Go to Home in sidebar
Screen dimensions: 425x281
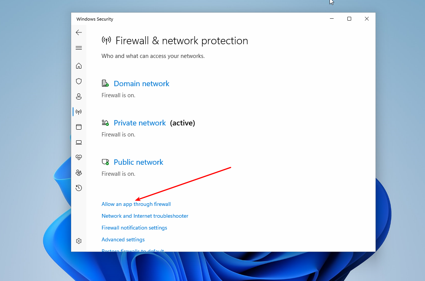(x=79, y=66)
